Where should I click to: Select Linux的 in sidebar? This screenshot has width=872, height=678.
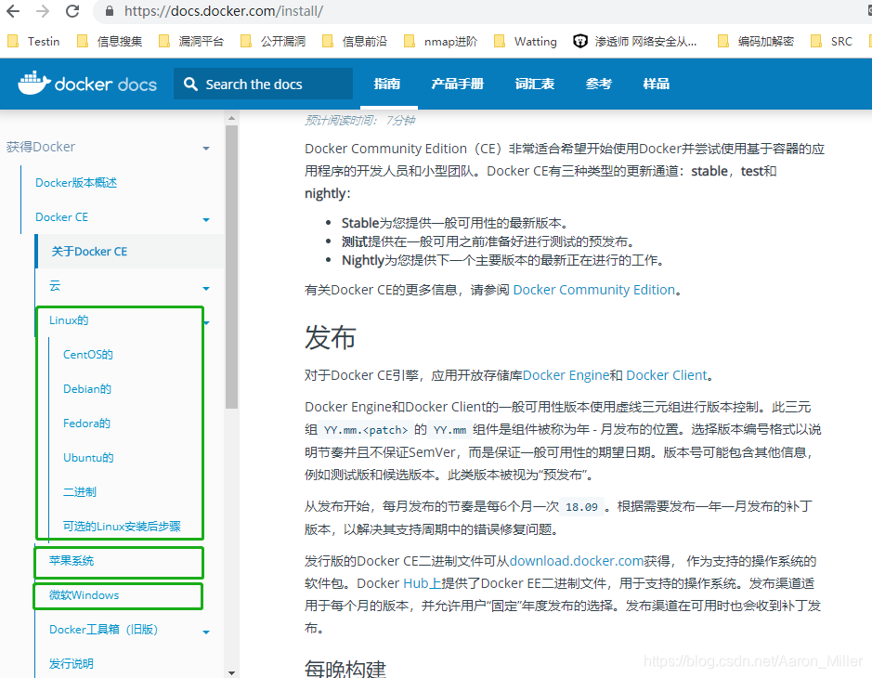tap(69, 320)
